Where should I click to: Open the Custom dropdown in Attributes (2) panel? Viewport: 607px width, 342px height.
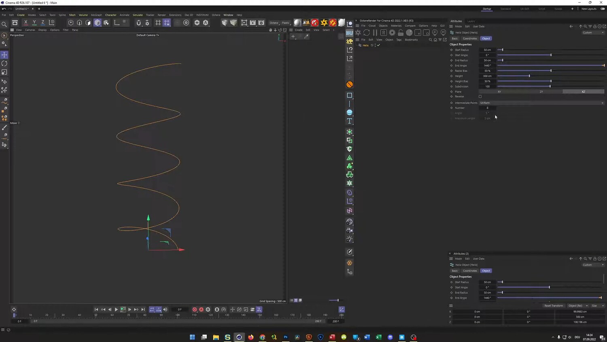[x=593, y=265]
